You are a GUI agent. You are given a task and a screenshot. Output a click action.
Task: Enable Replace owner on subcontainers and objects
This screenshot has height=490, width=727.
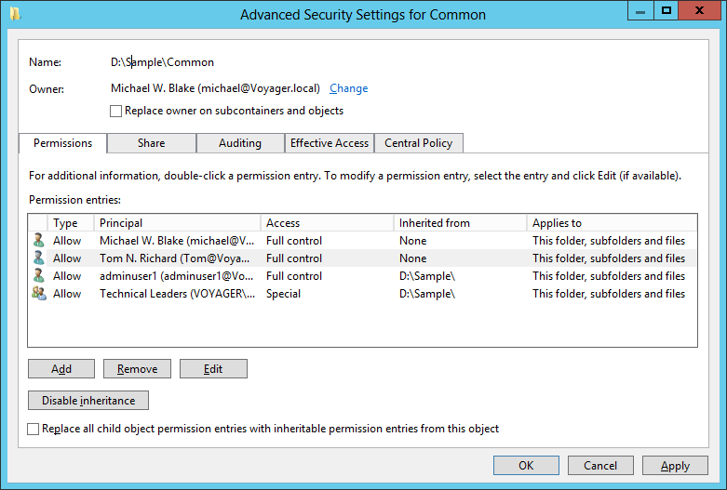point(116,111)
